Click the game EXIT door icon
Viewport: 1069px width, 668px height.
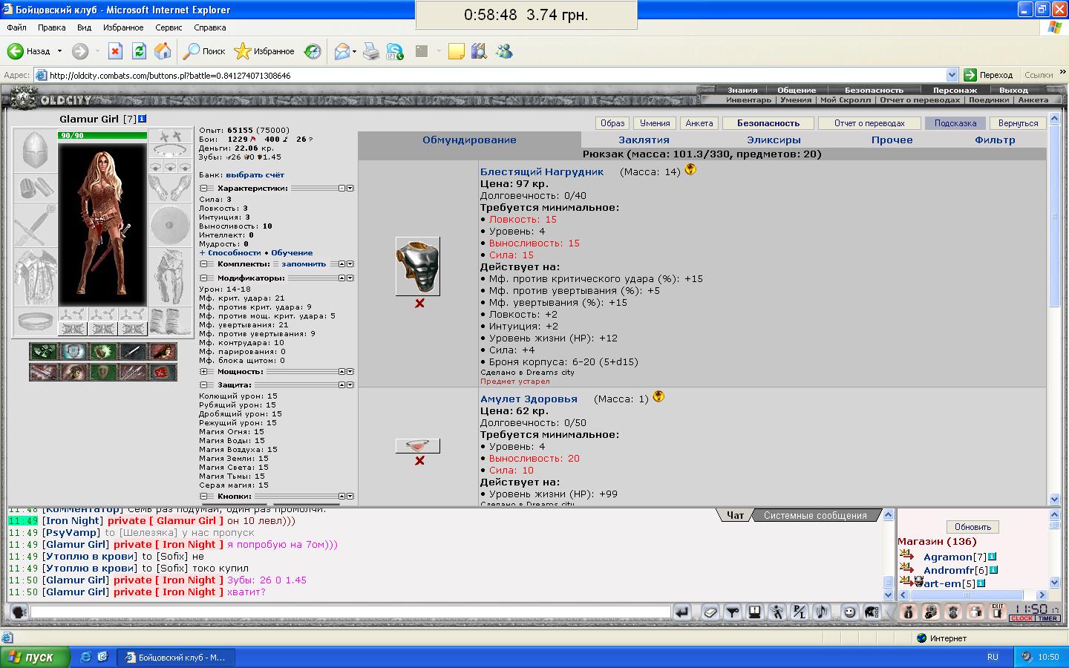(998, 612)
